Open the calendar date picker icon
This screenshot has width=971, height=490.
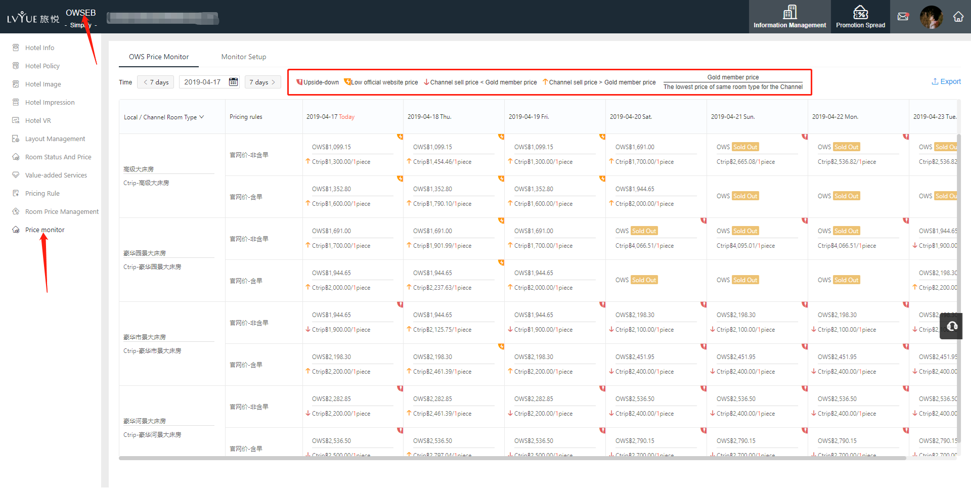pos(233,82)
